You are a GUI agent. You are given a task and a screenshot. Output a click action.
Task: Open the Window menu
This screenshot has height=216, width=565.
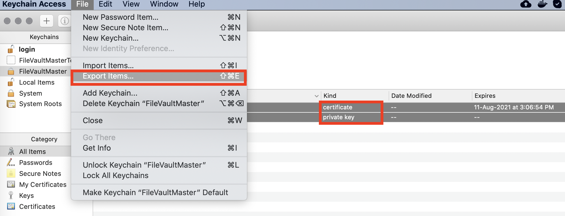tap(164, 4)
